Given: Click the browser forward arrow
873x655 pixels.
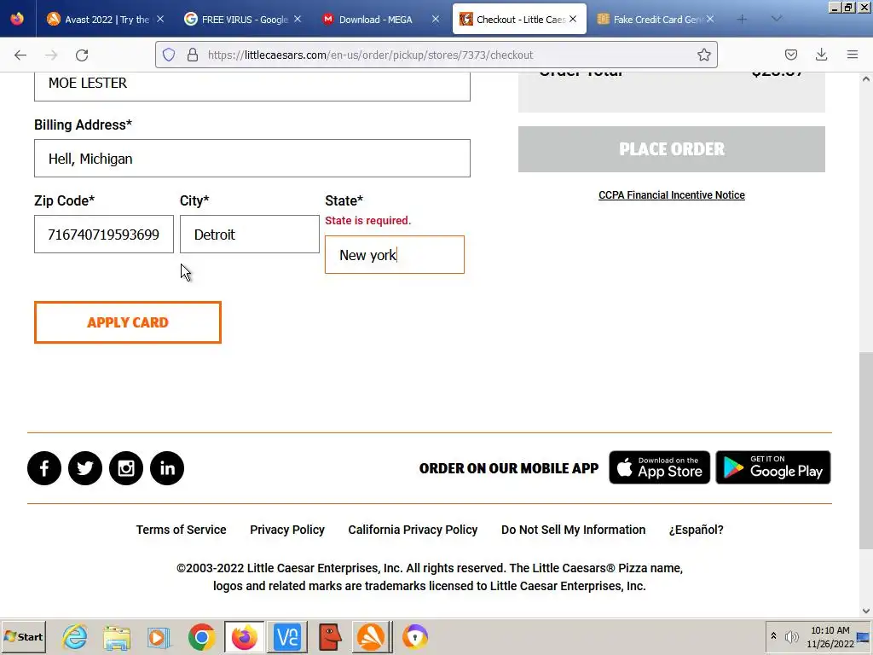Looking at the screenshot, I should click(51, 55).
